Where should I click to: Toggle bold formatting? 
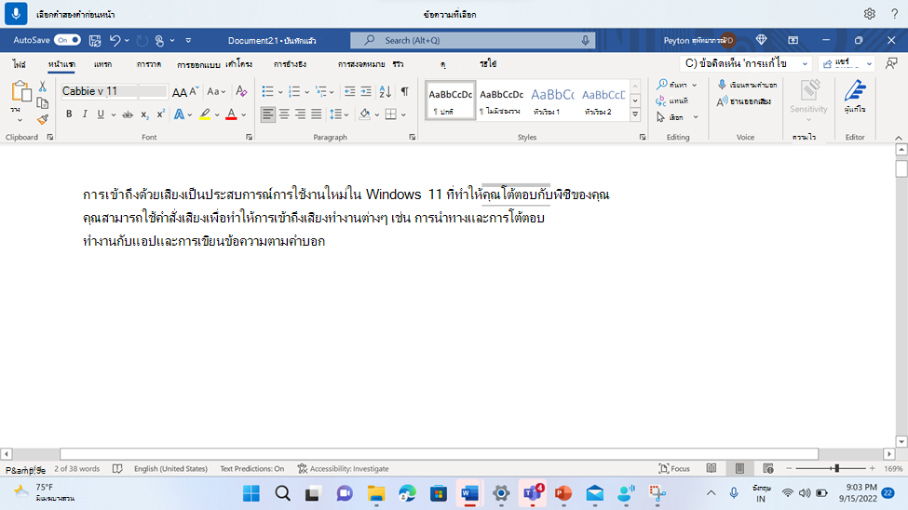pos(69,114)
